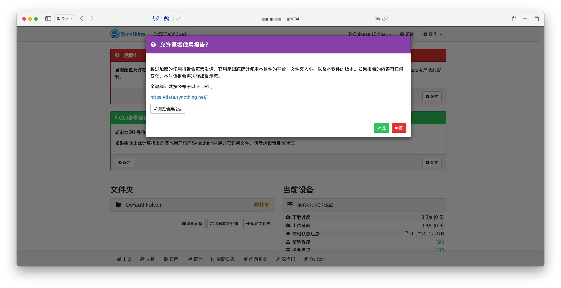Go forward in Safari history
This screenshot has height=288, width=561.
[92, 19]
